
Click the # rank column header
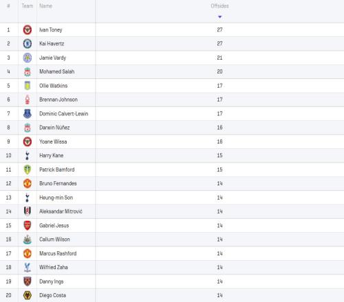pyautogui.click(x=8, y=6)
